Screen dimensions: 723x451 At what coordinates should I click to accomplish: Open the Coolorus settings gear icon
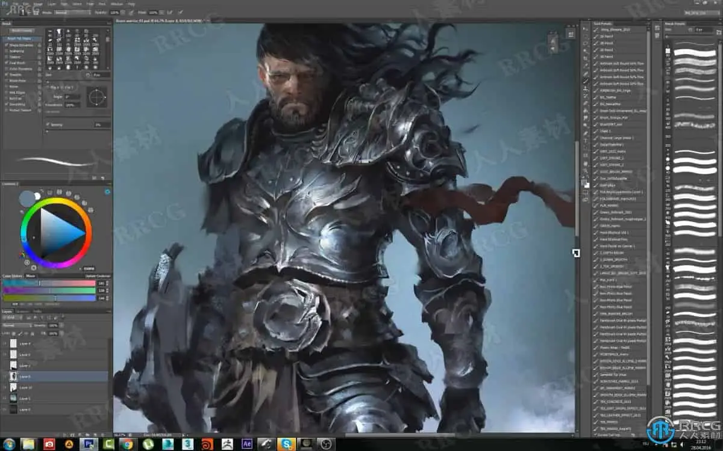(107, 191)
